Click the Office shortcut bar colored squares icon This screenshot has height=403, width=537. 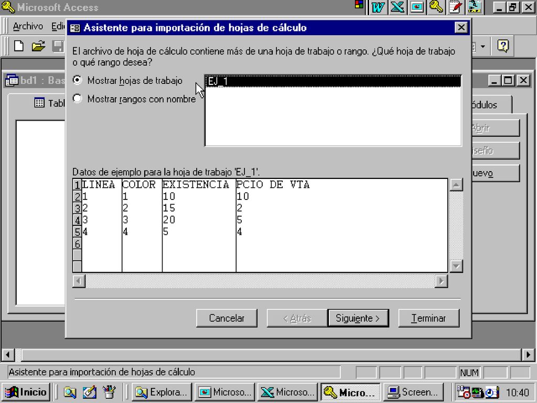point(359,5)
